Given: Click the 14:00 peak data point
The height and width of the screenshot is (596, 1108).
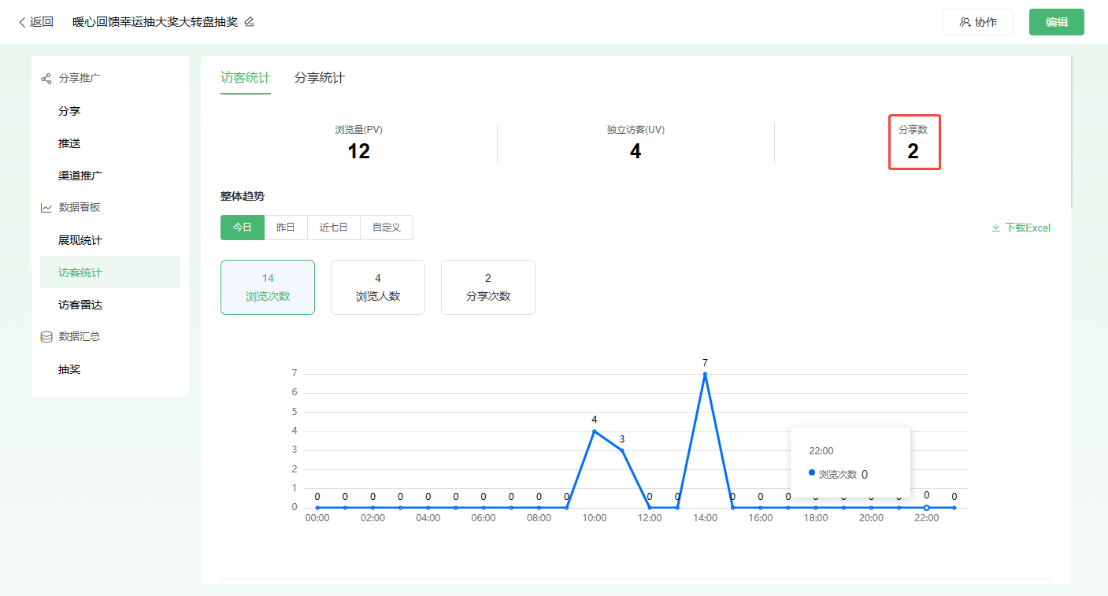Looking at the screenshot, I should (x=705, y=374).
